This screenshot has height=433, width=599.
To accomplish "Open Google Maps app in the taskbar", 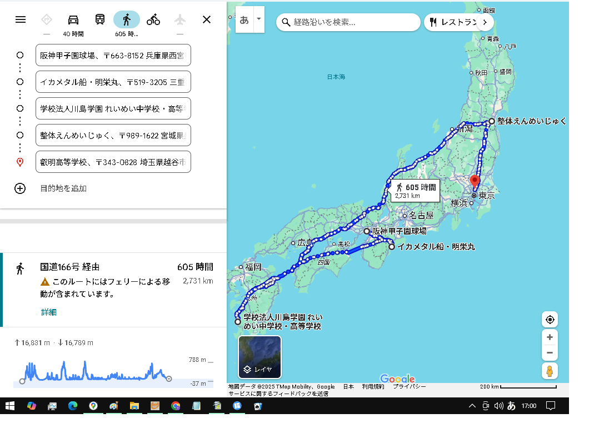I will [x=93, y=406].
